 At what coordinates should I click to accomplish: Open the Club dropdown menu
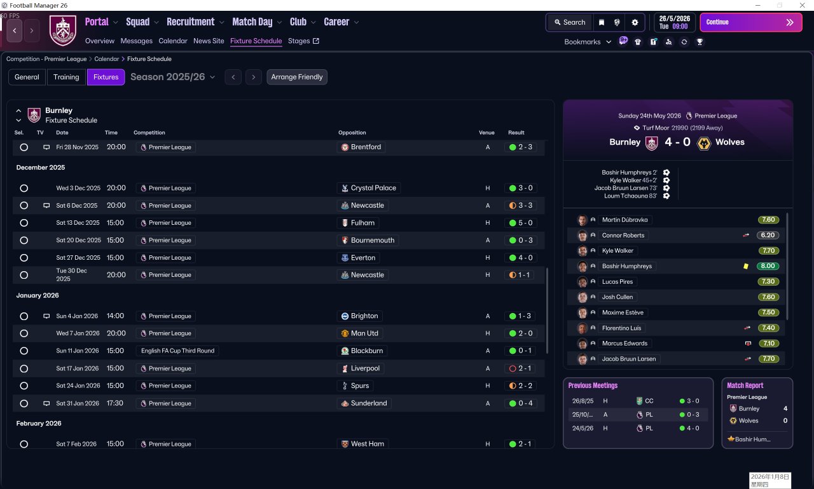pyautogui.click(x=303, y=22)
